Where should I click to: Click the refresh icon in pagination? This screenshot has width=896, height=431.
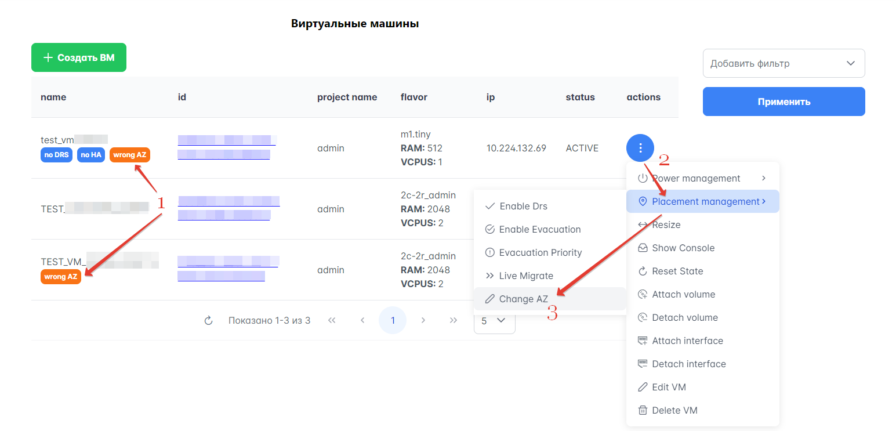click(209, 320)
